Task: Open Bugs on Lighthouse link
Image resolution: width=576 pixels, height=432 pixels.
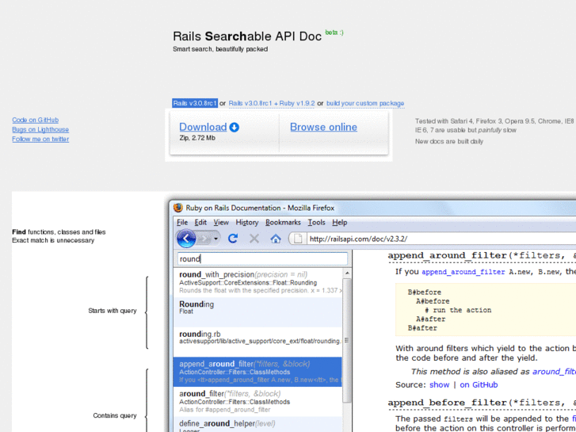Action: [x=40, y=129]
